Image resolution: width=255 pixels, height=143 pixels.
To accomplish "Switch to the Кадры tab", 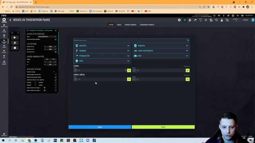I will (119, 25).
